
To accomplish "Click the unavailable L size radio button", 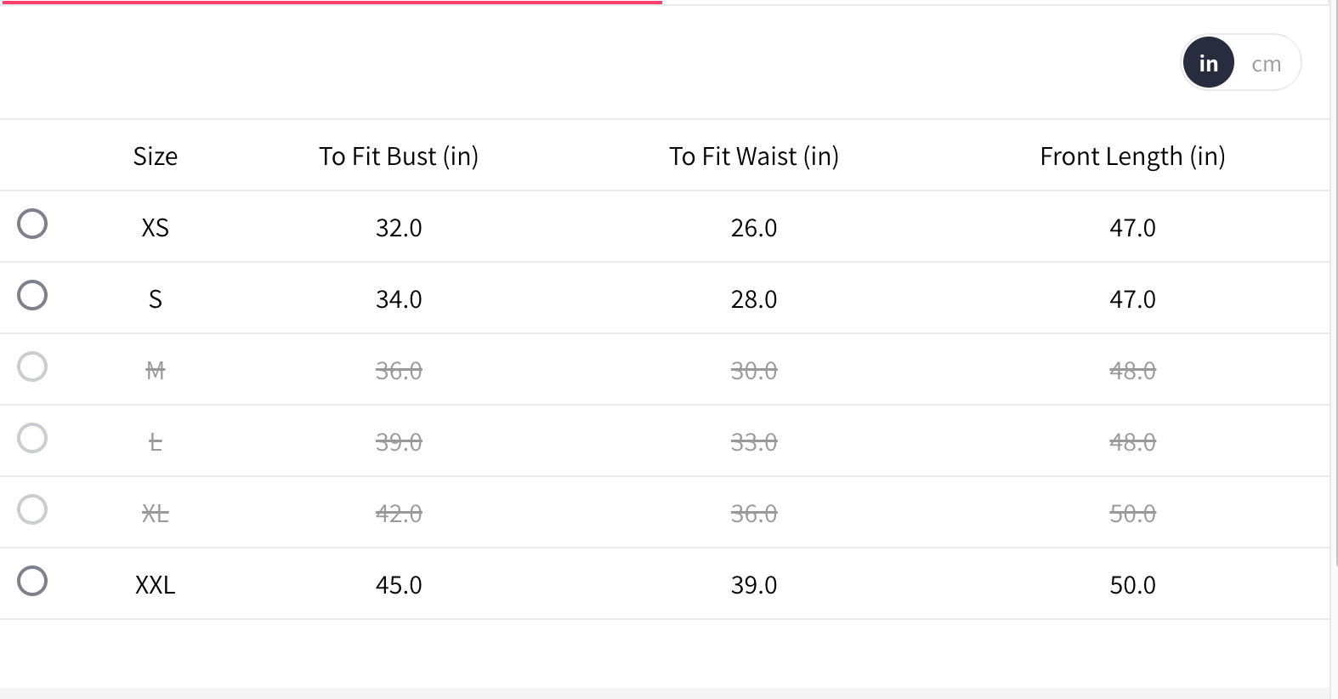I will pyautogui.click(x=32, y=438).
